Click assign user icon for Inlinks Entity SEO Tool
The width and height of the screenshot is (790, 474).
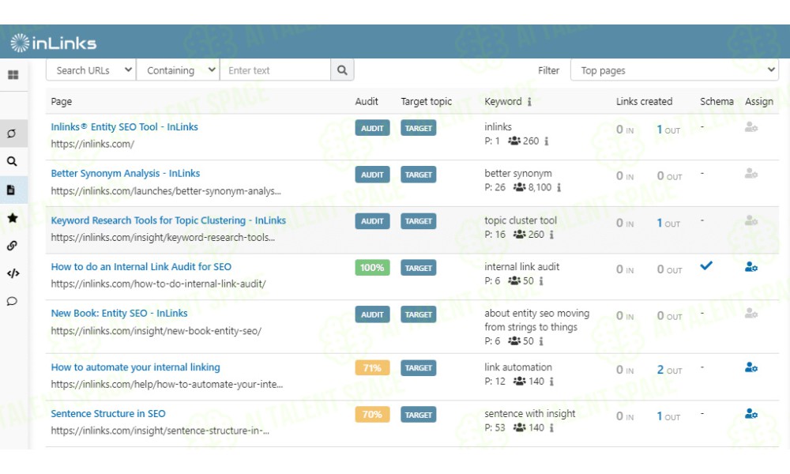(751, 127)
